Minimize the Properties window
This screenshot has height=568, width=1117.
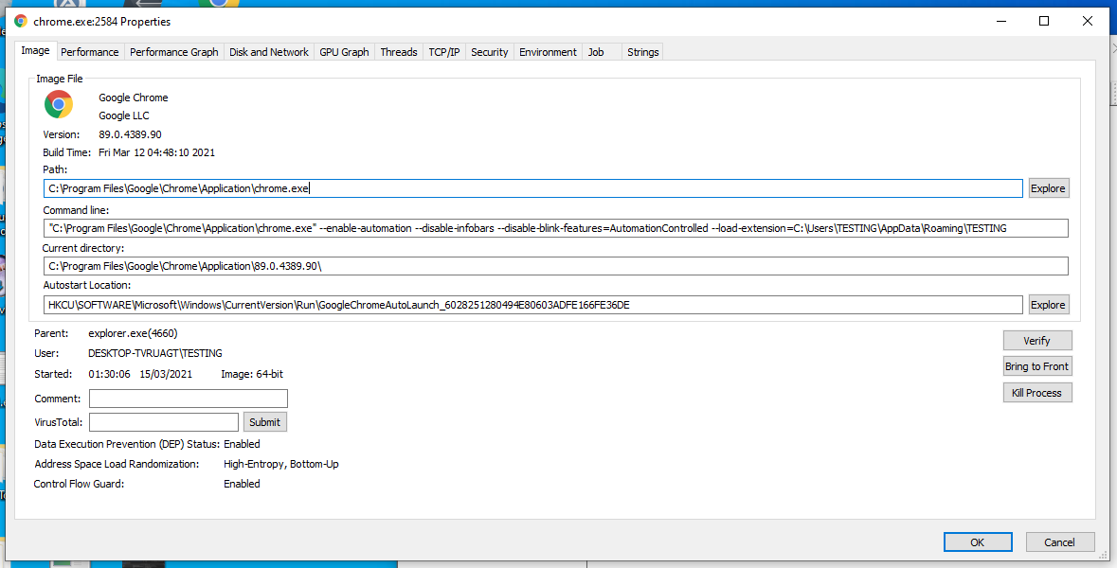click(x=1000, y=22)
